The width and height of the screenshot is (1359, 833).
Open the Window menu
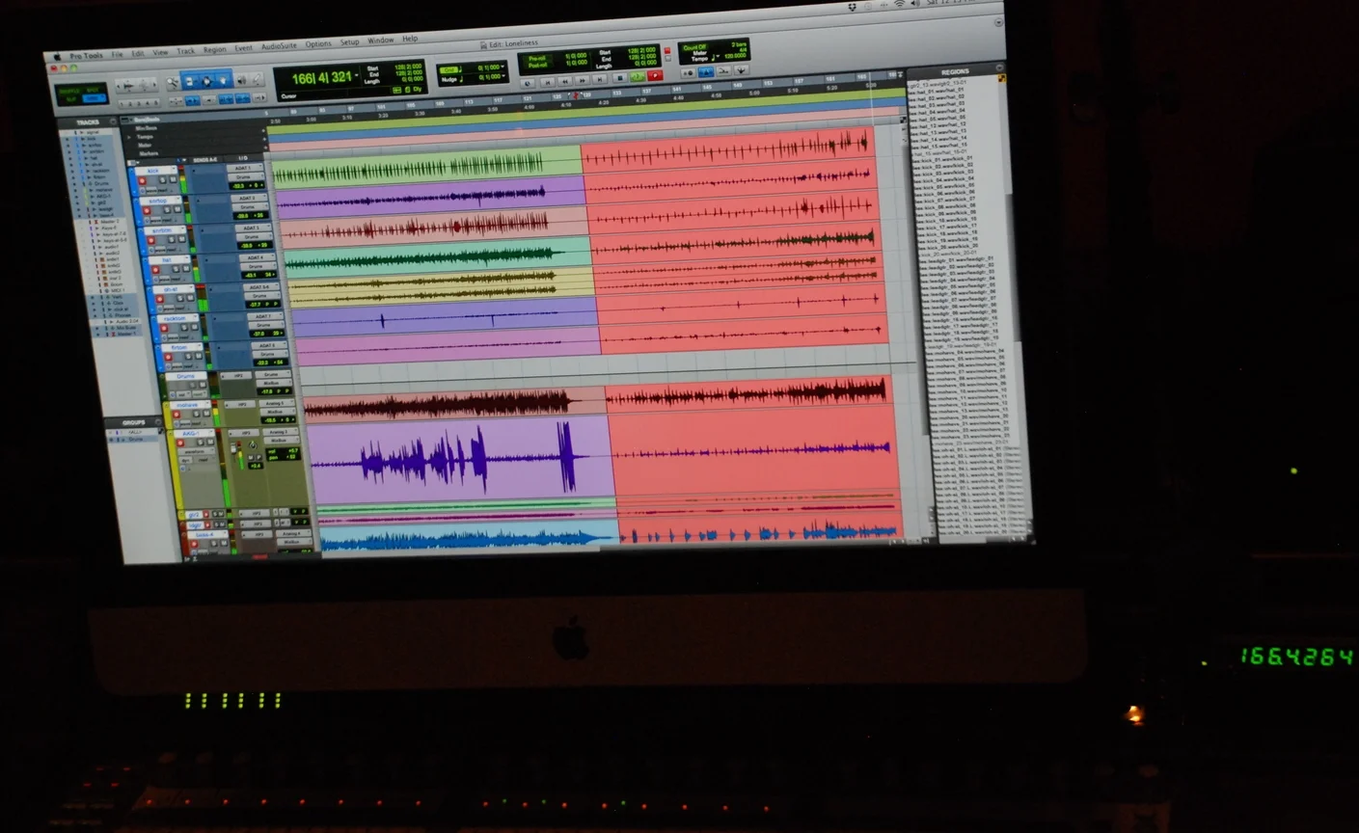click(381, 40)
